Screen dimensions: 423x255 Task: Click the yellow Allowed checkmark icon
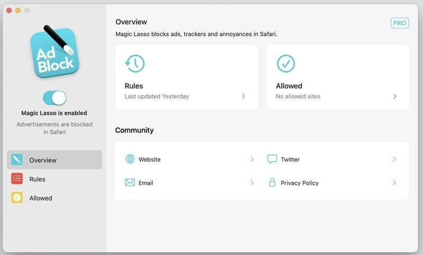point(17,197)
